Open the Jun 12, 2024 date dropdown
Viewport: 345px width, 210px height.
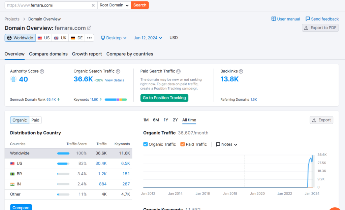click(148, 38)
